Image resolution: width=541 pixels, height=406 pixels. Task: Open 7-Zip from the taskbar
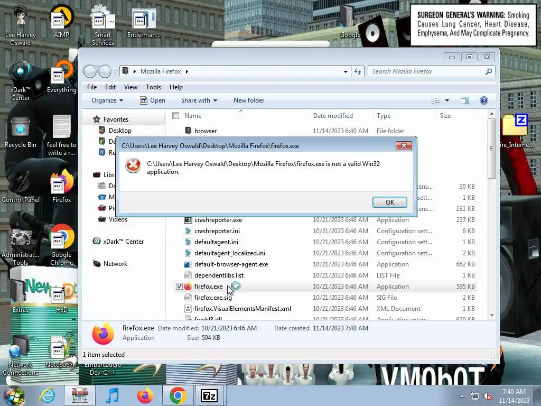[x=209, y=395]
